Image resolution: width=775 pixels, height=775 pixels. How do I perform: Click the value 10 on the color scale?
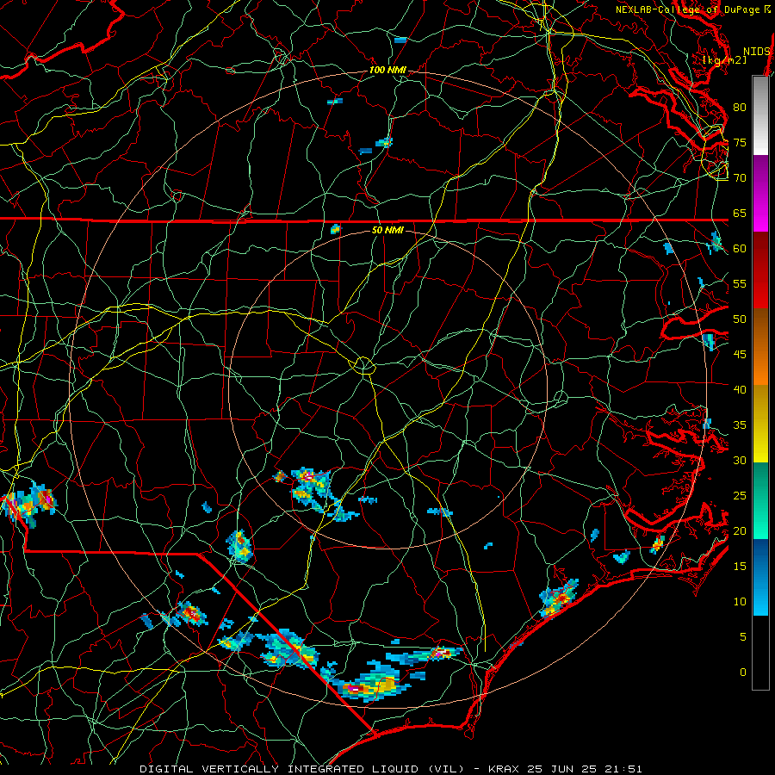(x=740, y=602)
